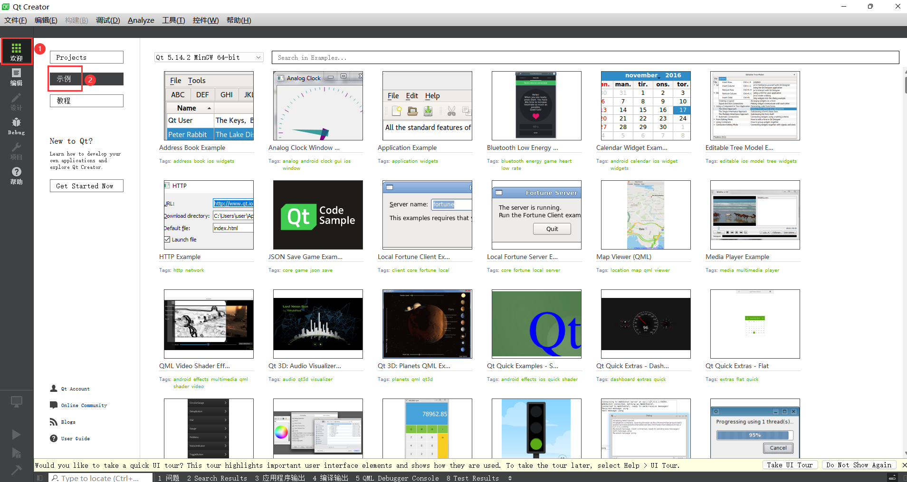Image resolution: width=907 pixels, height=482 pixels.
Task: Open the Local Fortune Client example thumbnail
Action: [427, 215]
